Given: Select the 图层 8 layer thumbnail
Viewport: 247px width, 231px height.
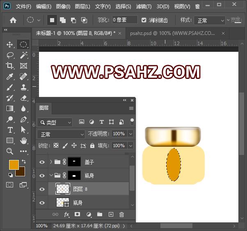Looking at the screenshot, I should pos(63,189).
